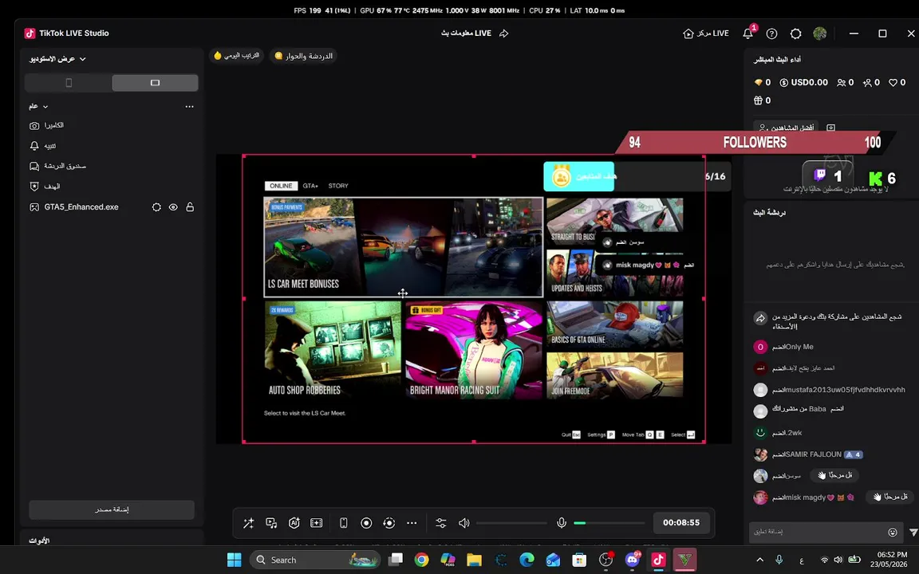Mute the speaker volume icon

(x=463, y=523)
